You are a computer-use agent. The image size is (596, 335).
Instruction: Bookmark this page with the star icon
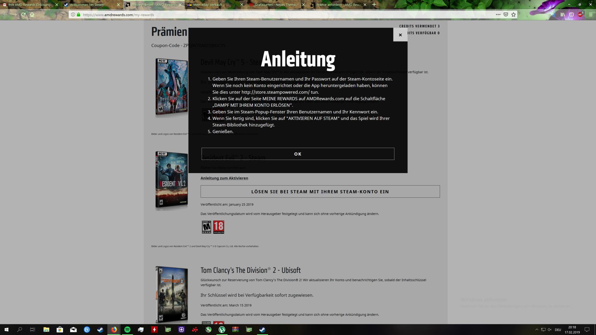coord(513,15)
